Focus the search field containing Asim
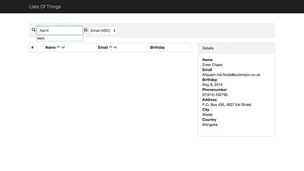The width and height of the screenshot is (304, 171). (x=60, y=30)
